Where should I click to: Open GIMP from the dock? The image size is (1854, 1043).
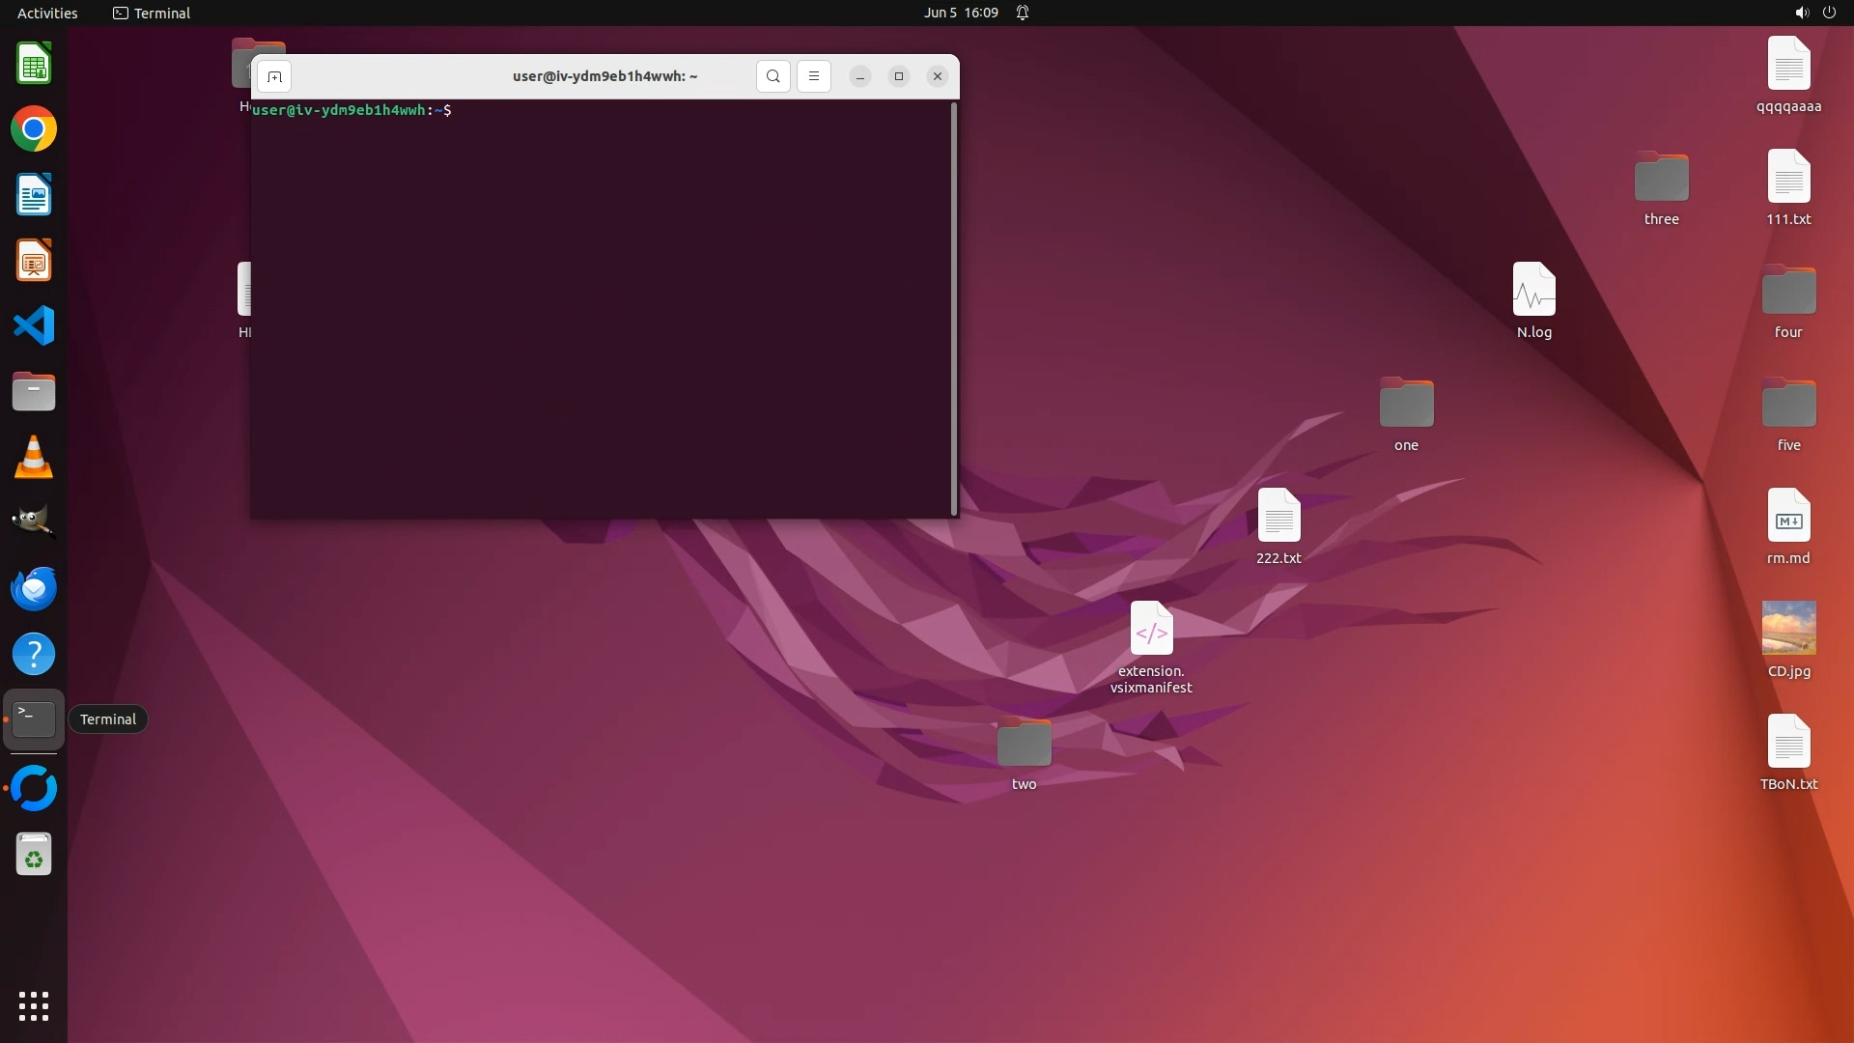click(x=34, y=522)
